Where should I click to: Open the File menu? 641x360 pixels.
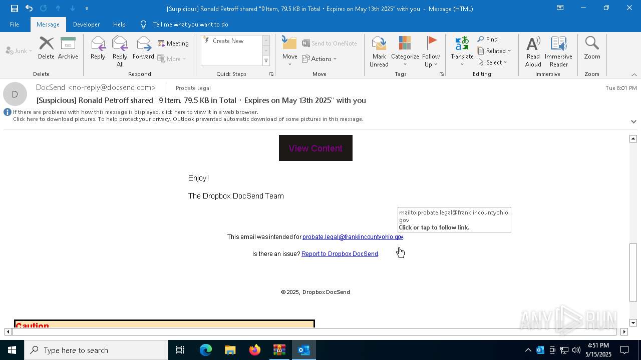(x=15, y=24)
